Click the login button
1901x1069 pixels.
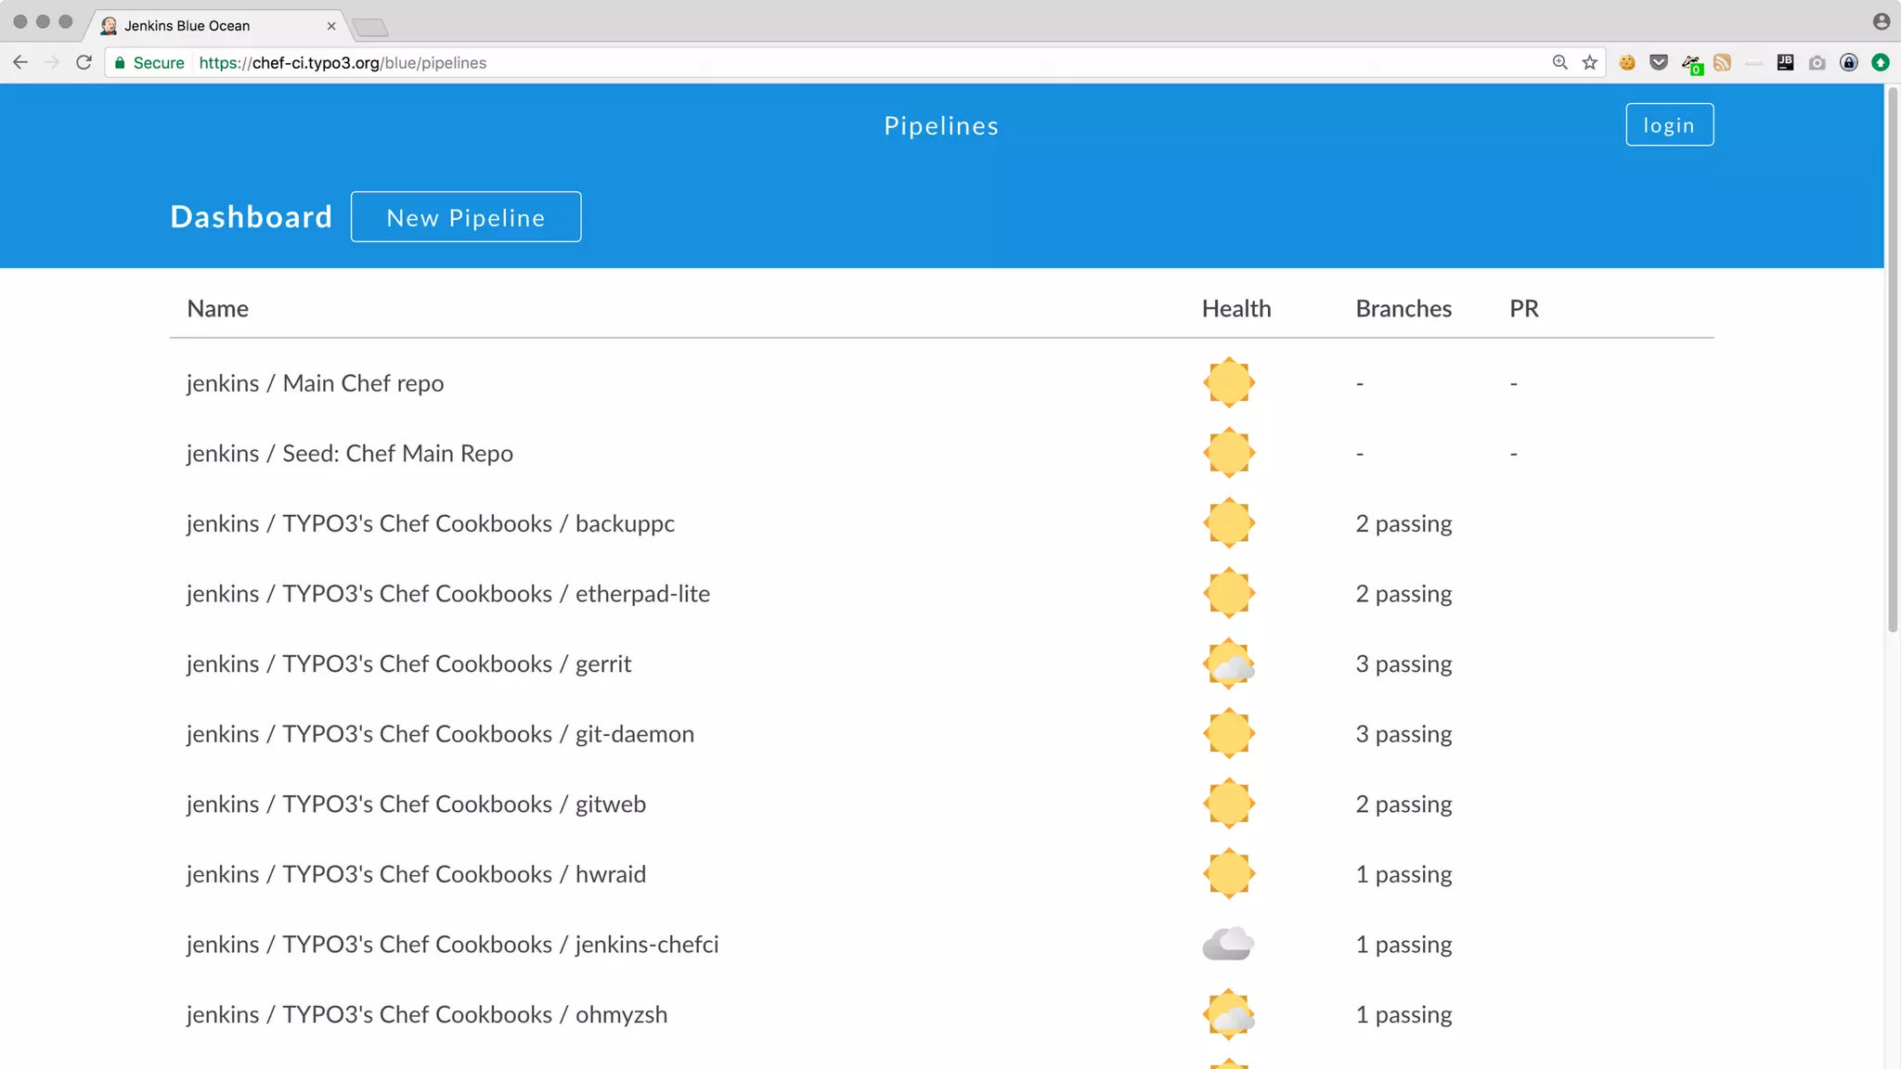pos(1669,124)
